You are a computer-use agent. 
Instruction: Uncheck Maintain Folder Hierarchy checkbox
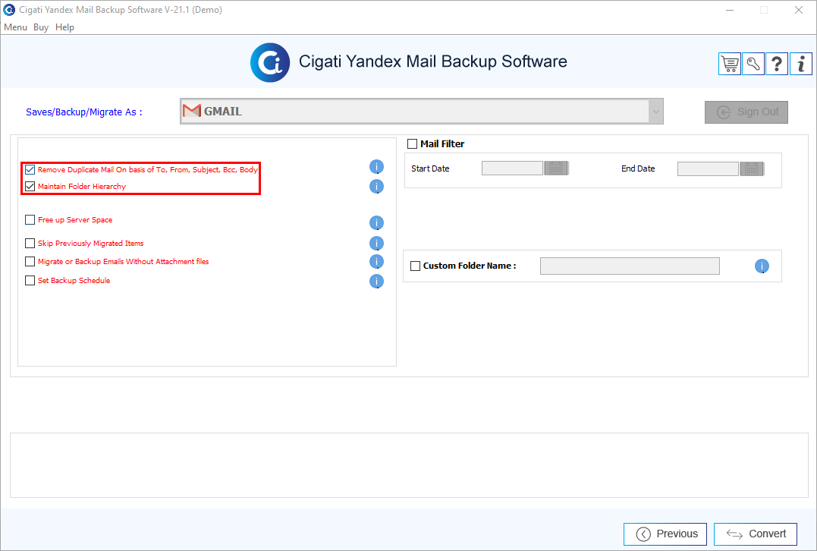click(30, 186)
